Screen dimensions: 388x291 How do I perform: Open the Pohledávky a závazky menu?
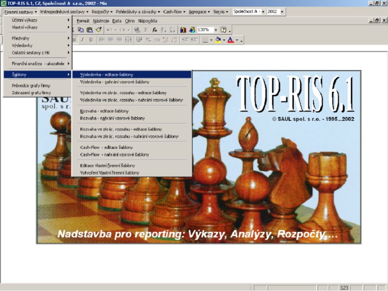pos(138,11)
